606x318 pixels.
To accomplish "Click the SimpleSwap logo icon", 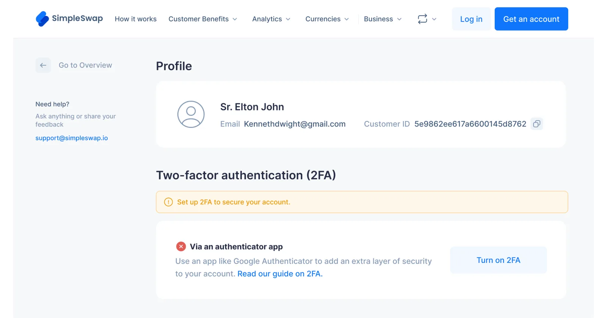I will (42, 19).
